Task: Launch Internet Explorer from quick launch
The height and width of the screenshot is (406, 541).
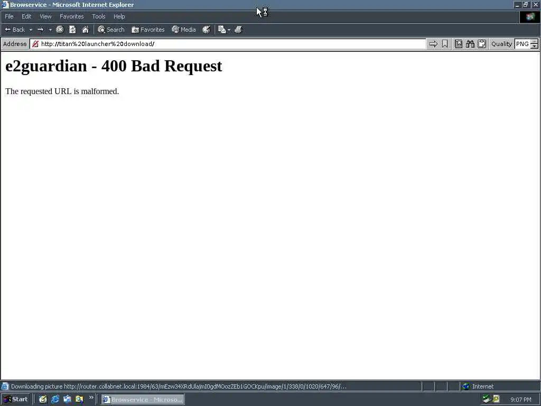Action: pos(55,400)
